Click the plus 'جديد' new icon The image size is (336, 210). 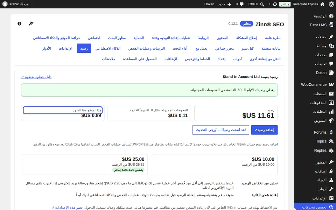(229, 4)
